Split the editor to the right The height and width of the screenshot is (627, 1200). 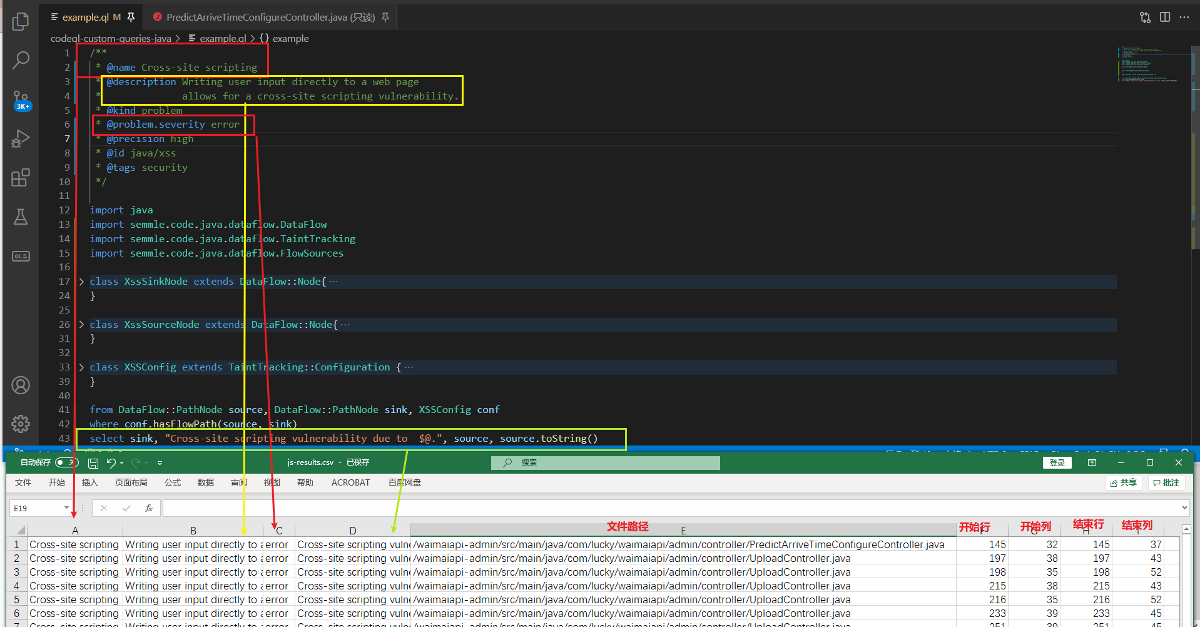[x=1165, y=17]
